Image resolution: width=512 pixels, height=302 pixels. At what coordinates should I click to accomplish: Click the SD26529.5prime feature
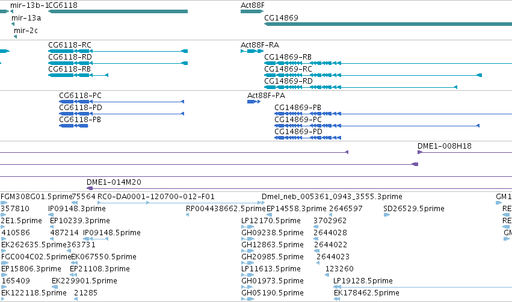(387, 215)
